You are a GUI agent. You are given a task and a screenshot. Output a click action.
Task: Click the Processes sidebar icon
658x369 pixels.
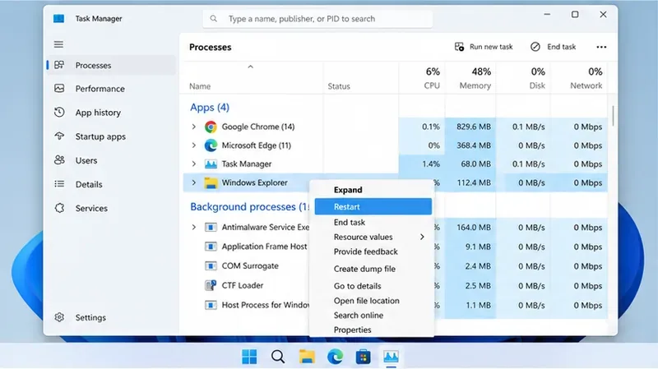(59, 65)
